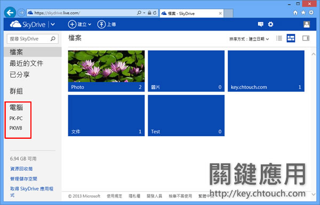Open the key.chtouch.com folder tile

266,71
